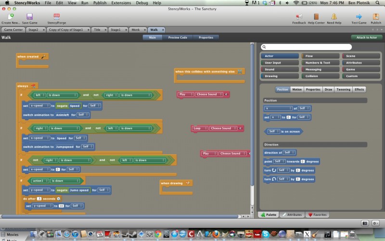The height and width of the screenshot is (241, 385).
Task: Click the Save Game floppy icon
Action: point(30,17)
